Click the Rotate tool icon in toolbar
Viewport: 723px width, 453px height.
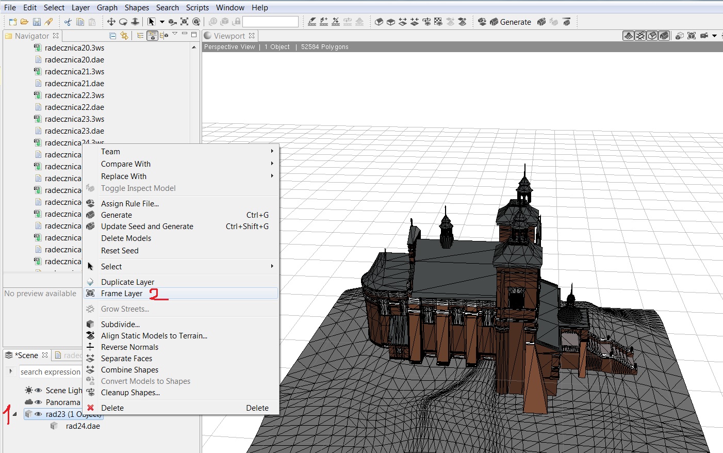pos(123,22)
